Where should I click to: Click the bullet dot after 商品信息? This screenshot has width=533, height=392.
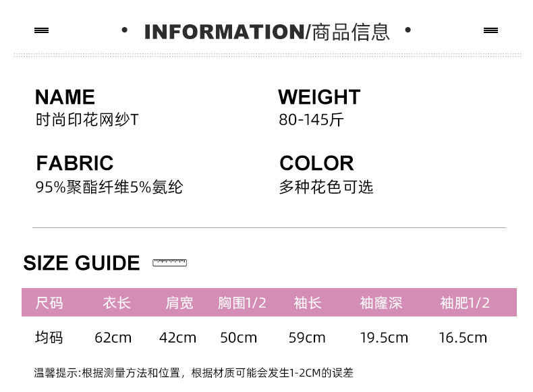(408, 30)
